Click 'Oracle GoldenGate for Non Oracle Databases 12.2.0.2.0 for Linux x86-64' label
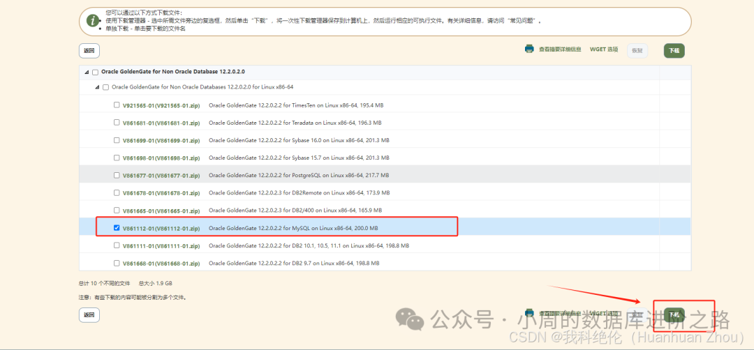The width and height of the screenshot is (754, 350). coord(202,87)
